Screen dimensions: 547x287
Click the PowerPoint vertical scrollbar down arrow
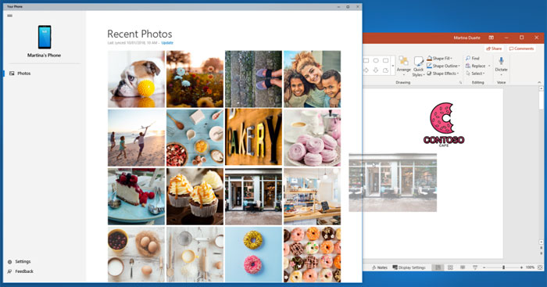pos(541,242)
